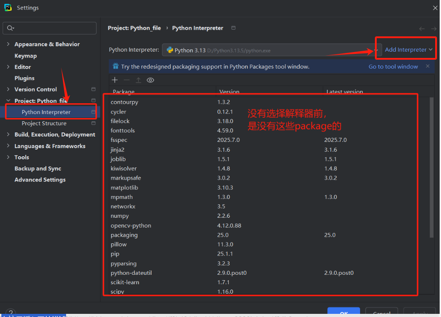Select the numpy package row

click(x=269, y=216)
